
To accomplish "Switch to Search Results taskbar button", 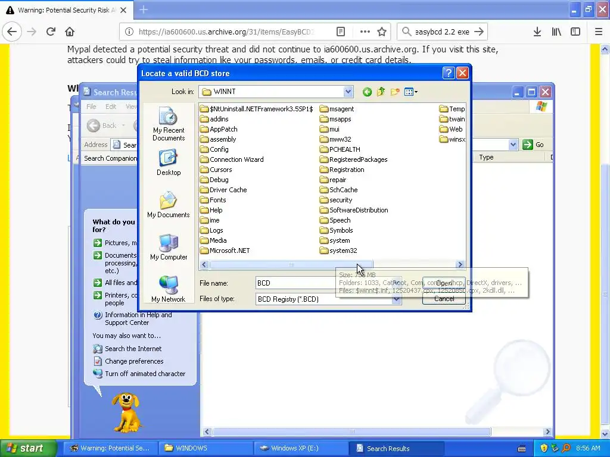I will pyautogui.click(x=396, y=448).
